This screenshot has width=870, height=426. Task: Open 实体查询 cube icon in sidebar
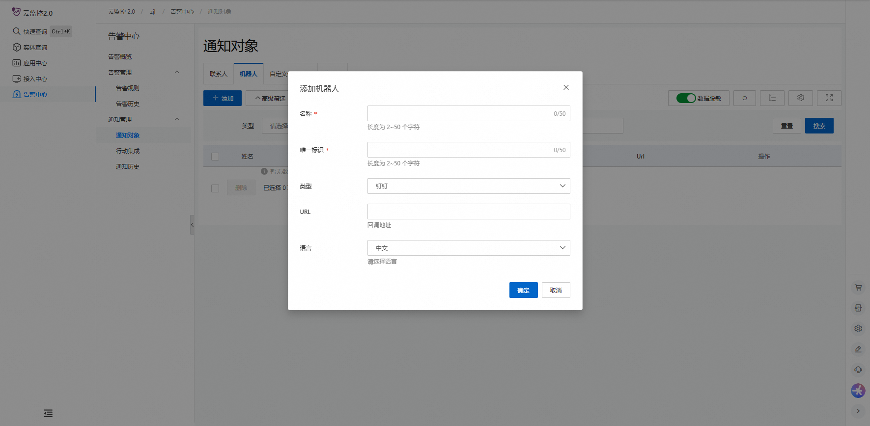coord(17,47)
